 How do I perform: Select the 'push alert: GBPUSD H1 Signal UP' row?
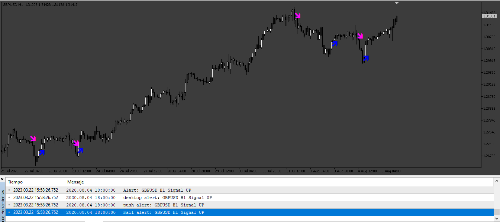(x=249, y=205)
